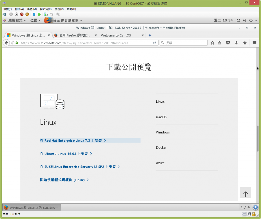Click the green Reset/resume VM icon
The image size is (261, 219).
point(39,14)
